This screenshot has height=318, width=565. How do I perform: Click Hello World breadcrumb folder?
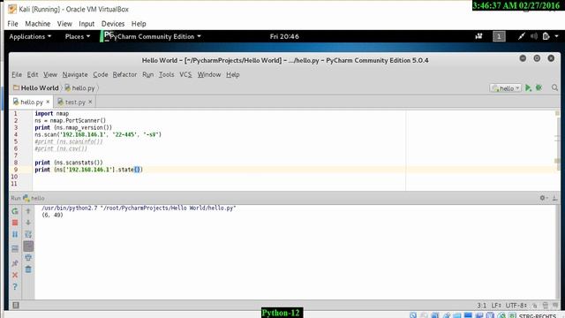tap(36, 88)
